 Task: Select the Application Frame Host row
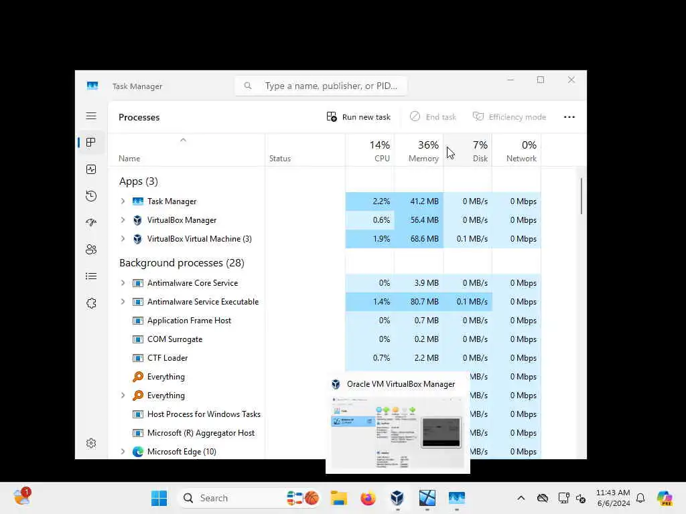(325, 321)
